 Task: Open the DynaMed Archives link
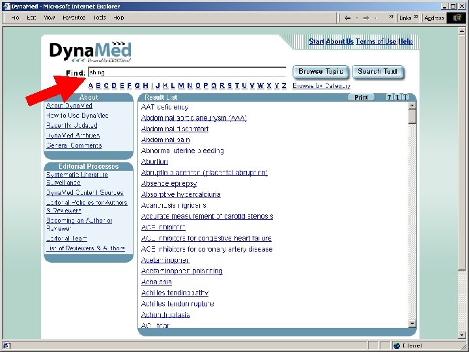pos(73,136)
